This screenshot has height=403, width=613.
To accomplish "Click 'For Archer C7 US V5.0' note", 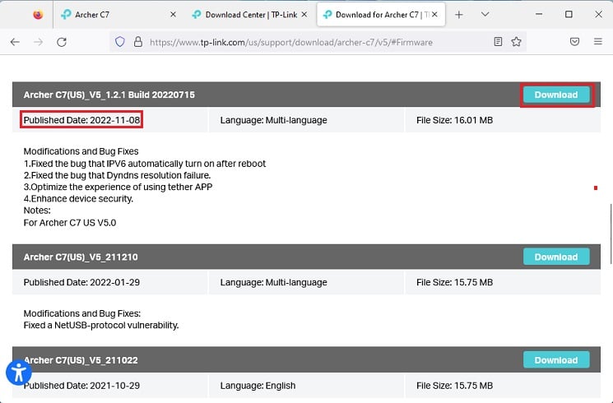I will coord(70,222).
